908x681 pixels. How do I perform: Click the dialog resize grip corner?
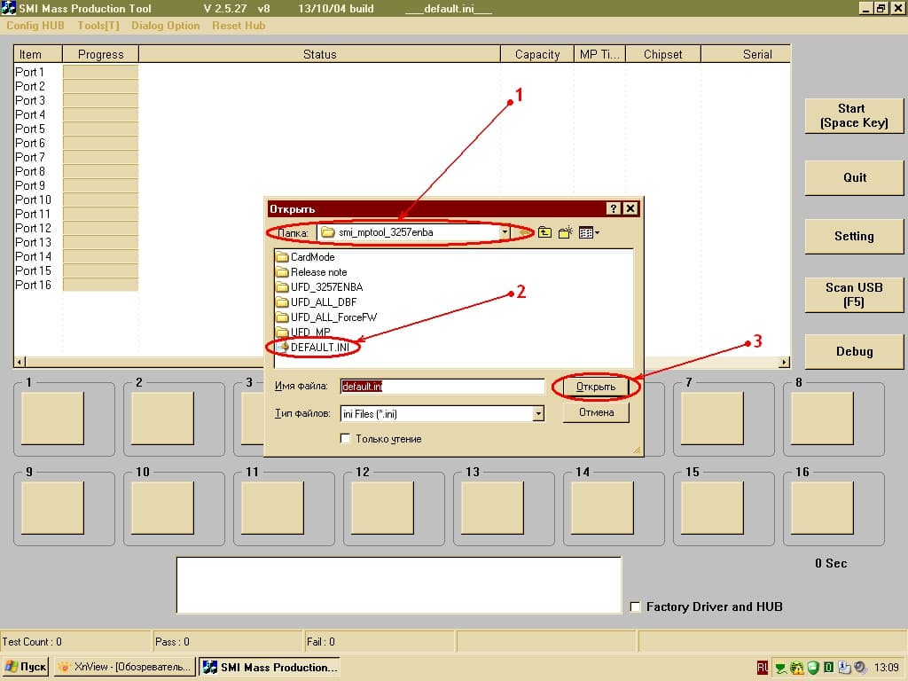click(x=637, y=450)
